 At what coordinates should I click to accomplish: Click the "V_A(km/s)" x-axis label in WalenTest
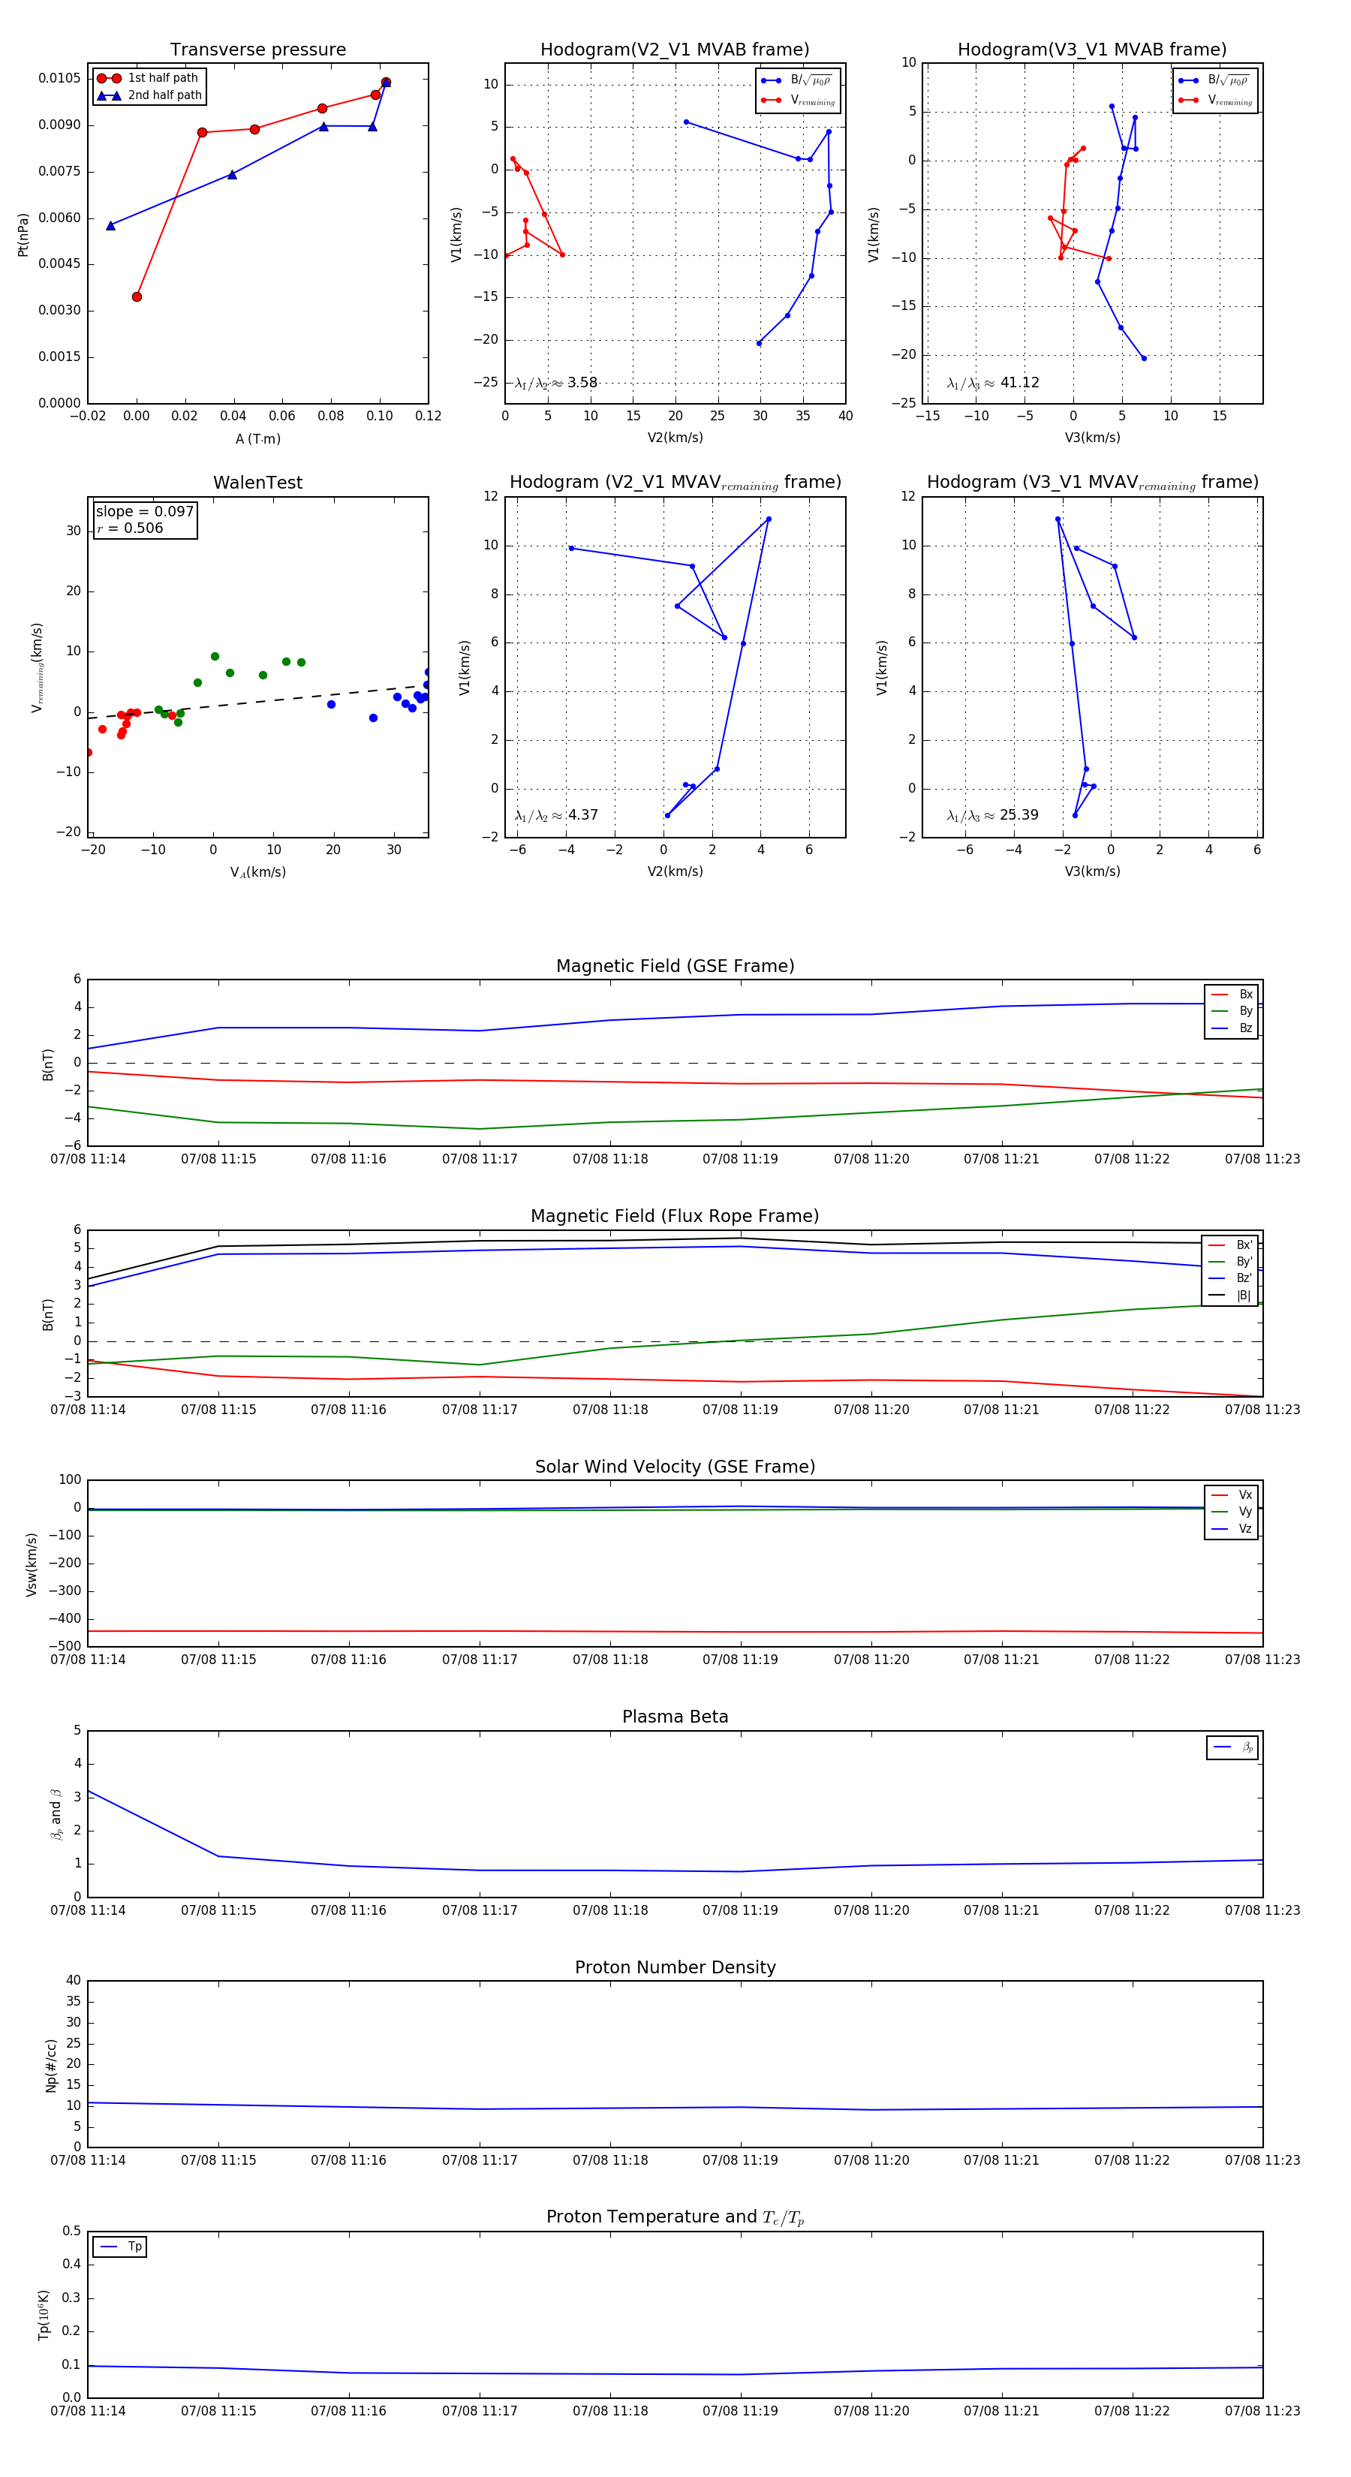[x=257, y=872]
